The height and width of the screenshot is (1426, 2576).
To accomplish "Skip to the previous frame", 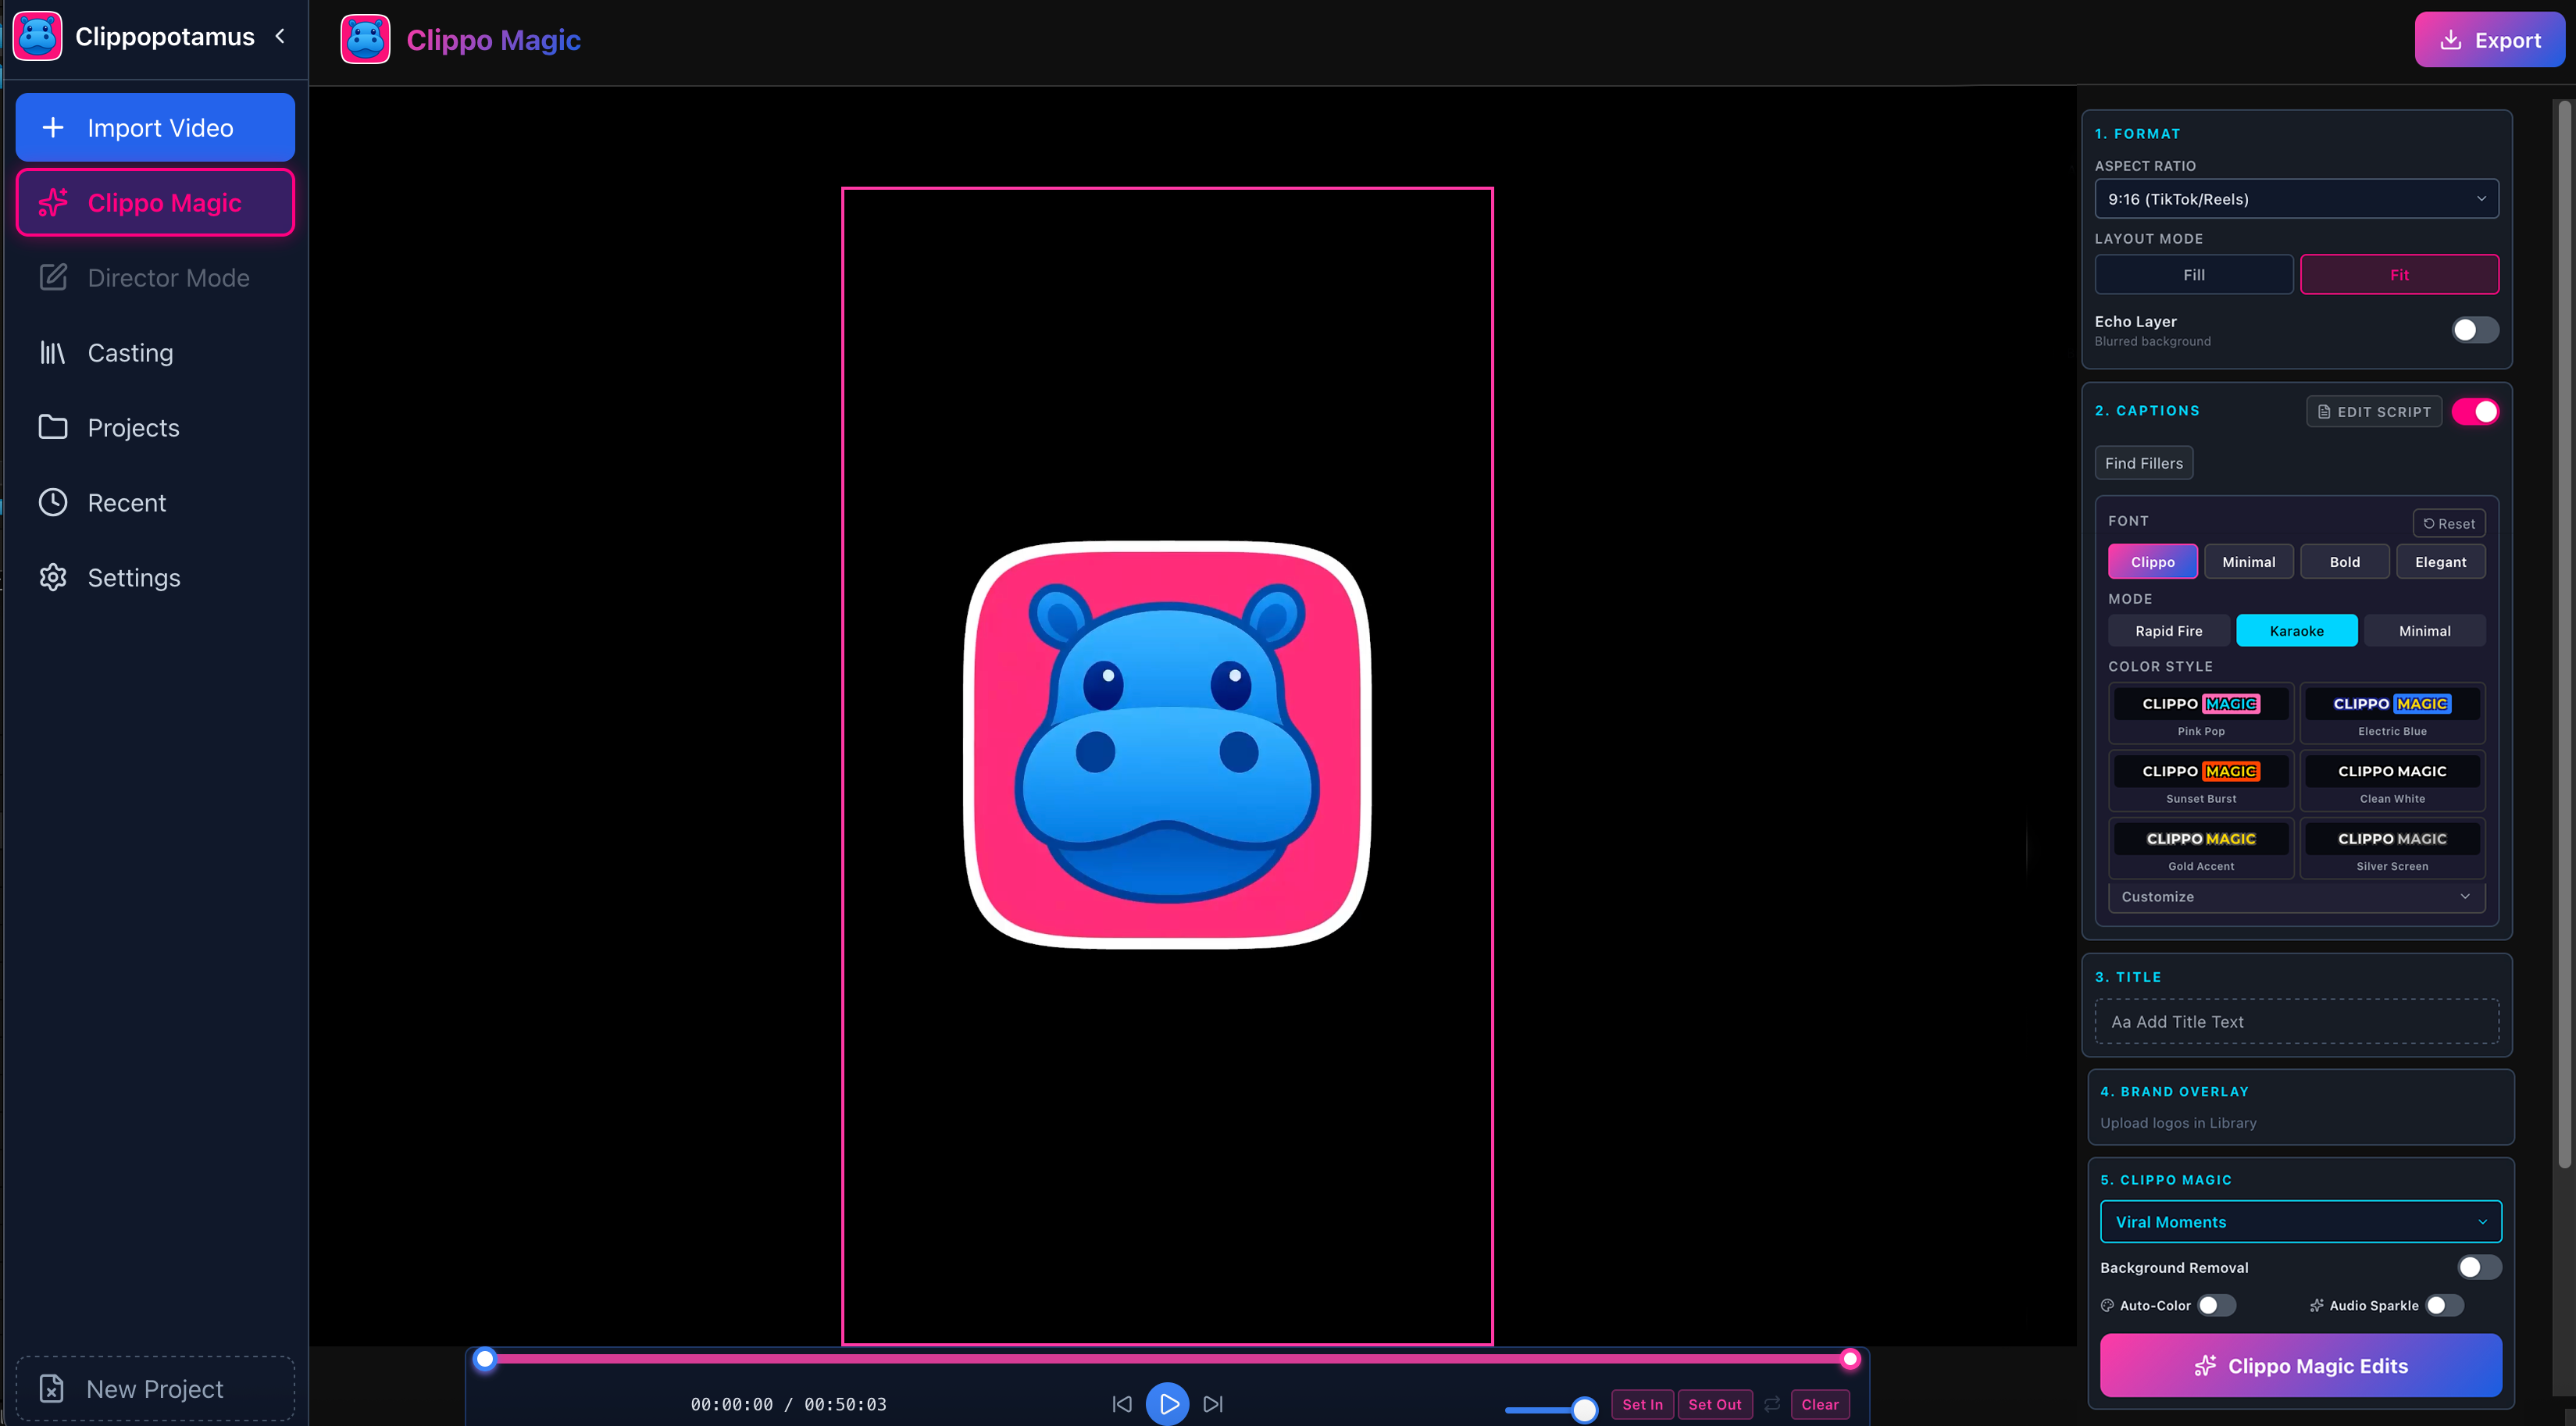I will (x=1122, y=1404).
